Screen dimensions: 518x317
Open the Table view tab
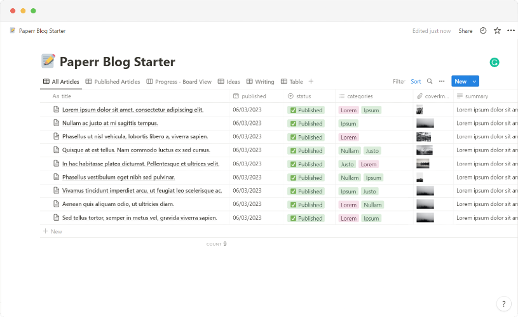coord(292,82)
